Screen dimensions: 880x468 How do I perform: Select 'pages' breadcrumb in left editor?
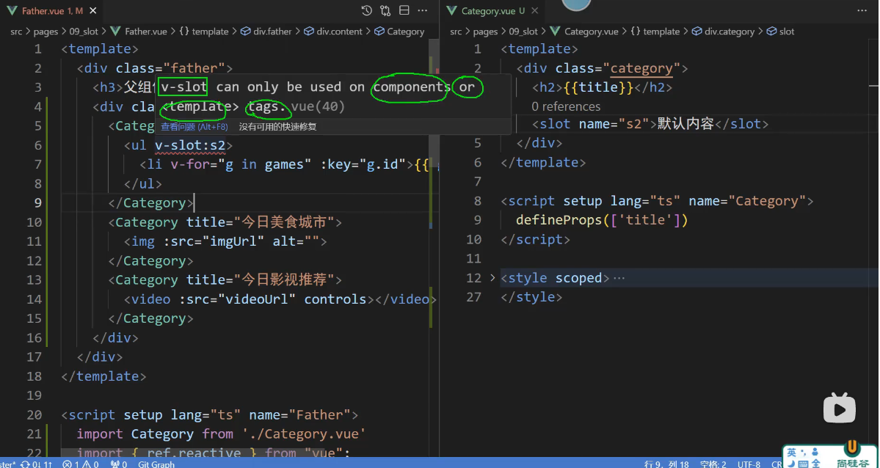(46, 32)
